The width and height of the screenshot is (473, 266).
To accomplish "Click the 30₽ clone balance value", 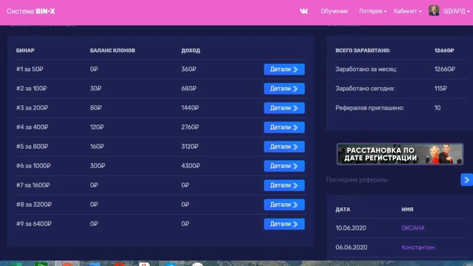I will [96, 89].
